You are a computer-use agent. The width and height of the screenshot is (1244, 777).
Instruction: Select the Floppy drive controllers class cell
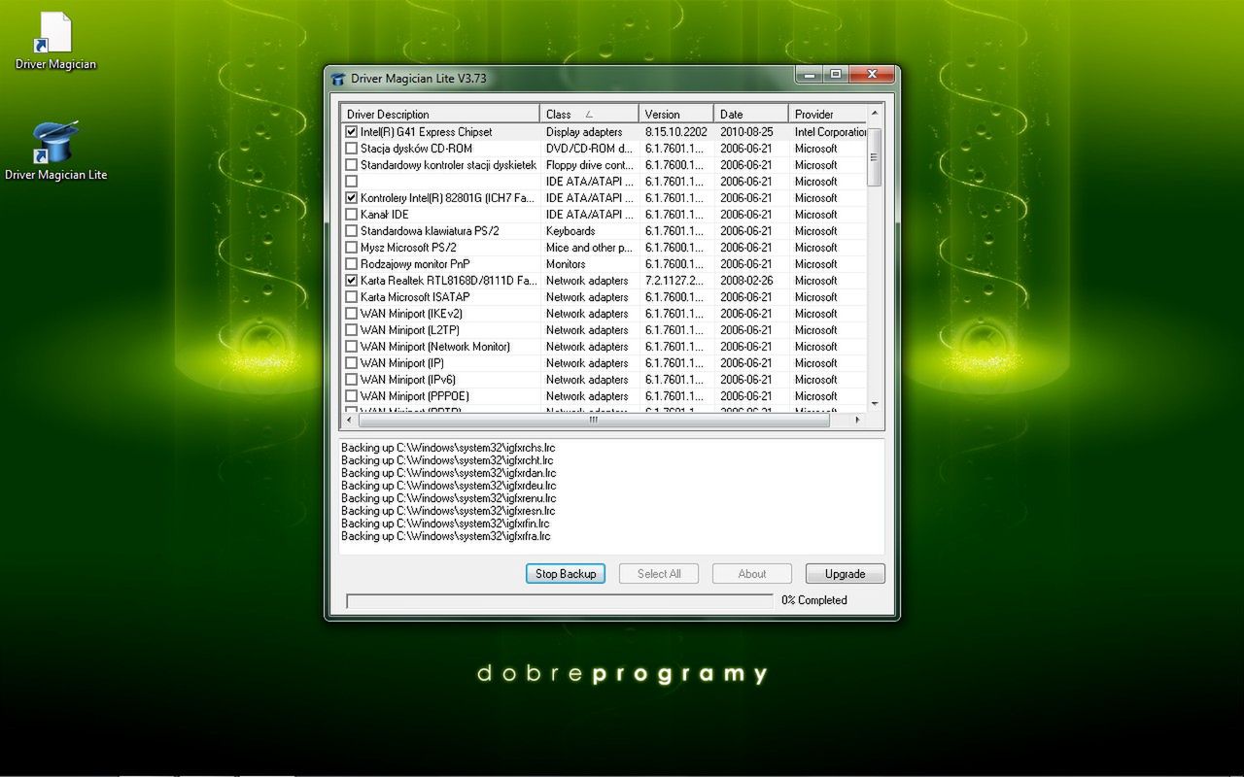589,165
